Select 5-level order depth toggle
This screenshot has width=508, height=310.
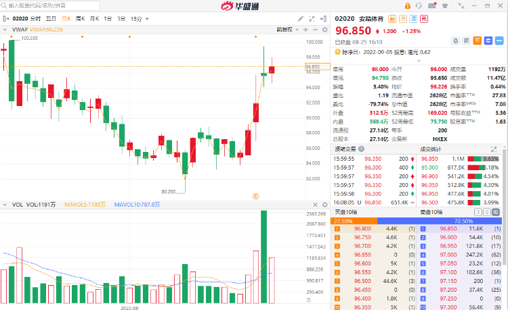[486, 212]
